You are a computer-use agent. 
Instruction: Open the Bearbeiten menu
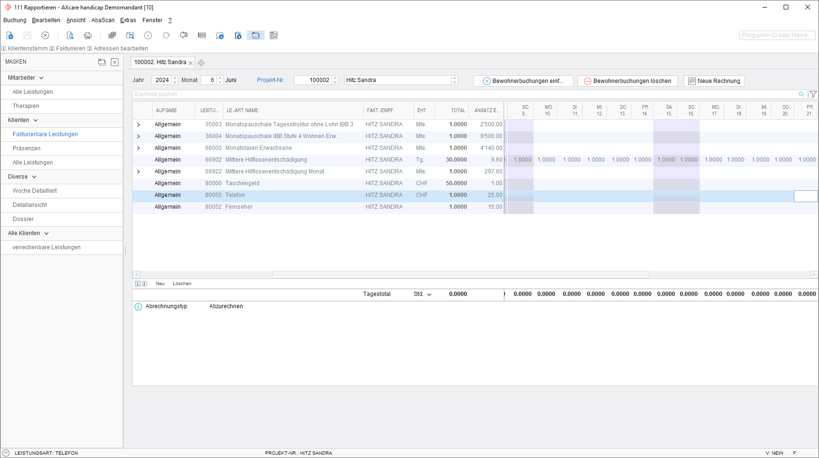pyautogui.click(x=46, y=20)
